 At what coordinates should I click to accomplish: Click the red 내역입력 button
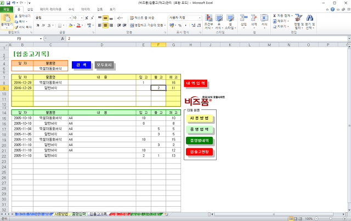195,83
